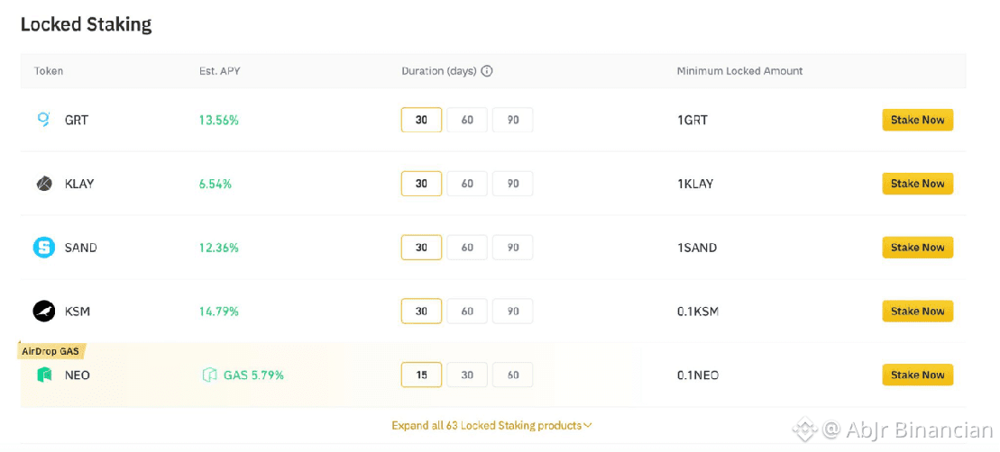Select 60 days duration for GRT
1000x452 pixels.
(x=467, y=120)
